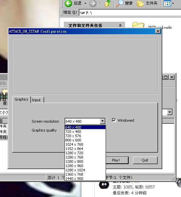Choose 800 x 600 from resolution list

click(x=85, y=140)
